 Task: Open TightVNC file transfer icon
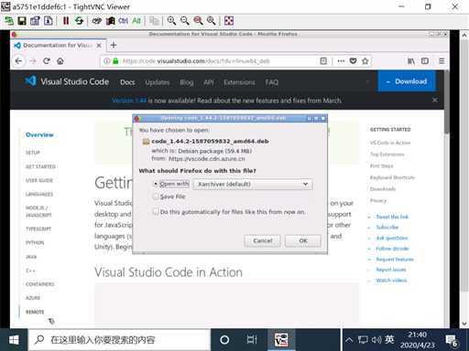154,21
